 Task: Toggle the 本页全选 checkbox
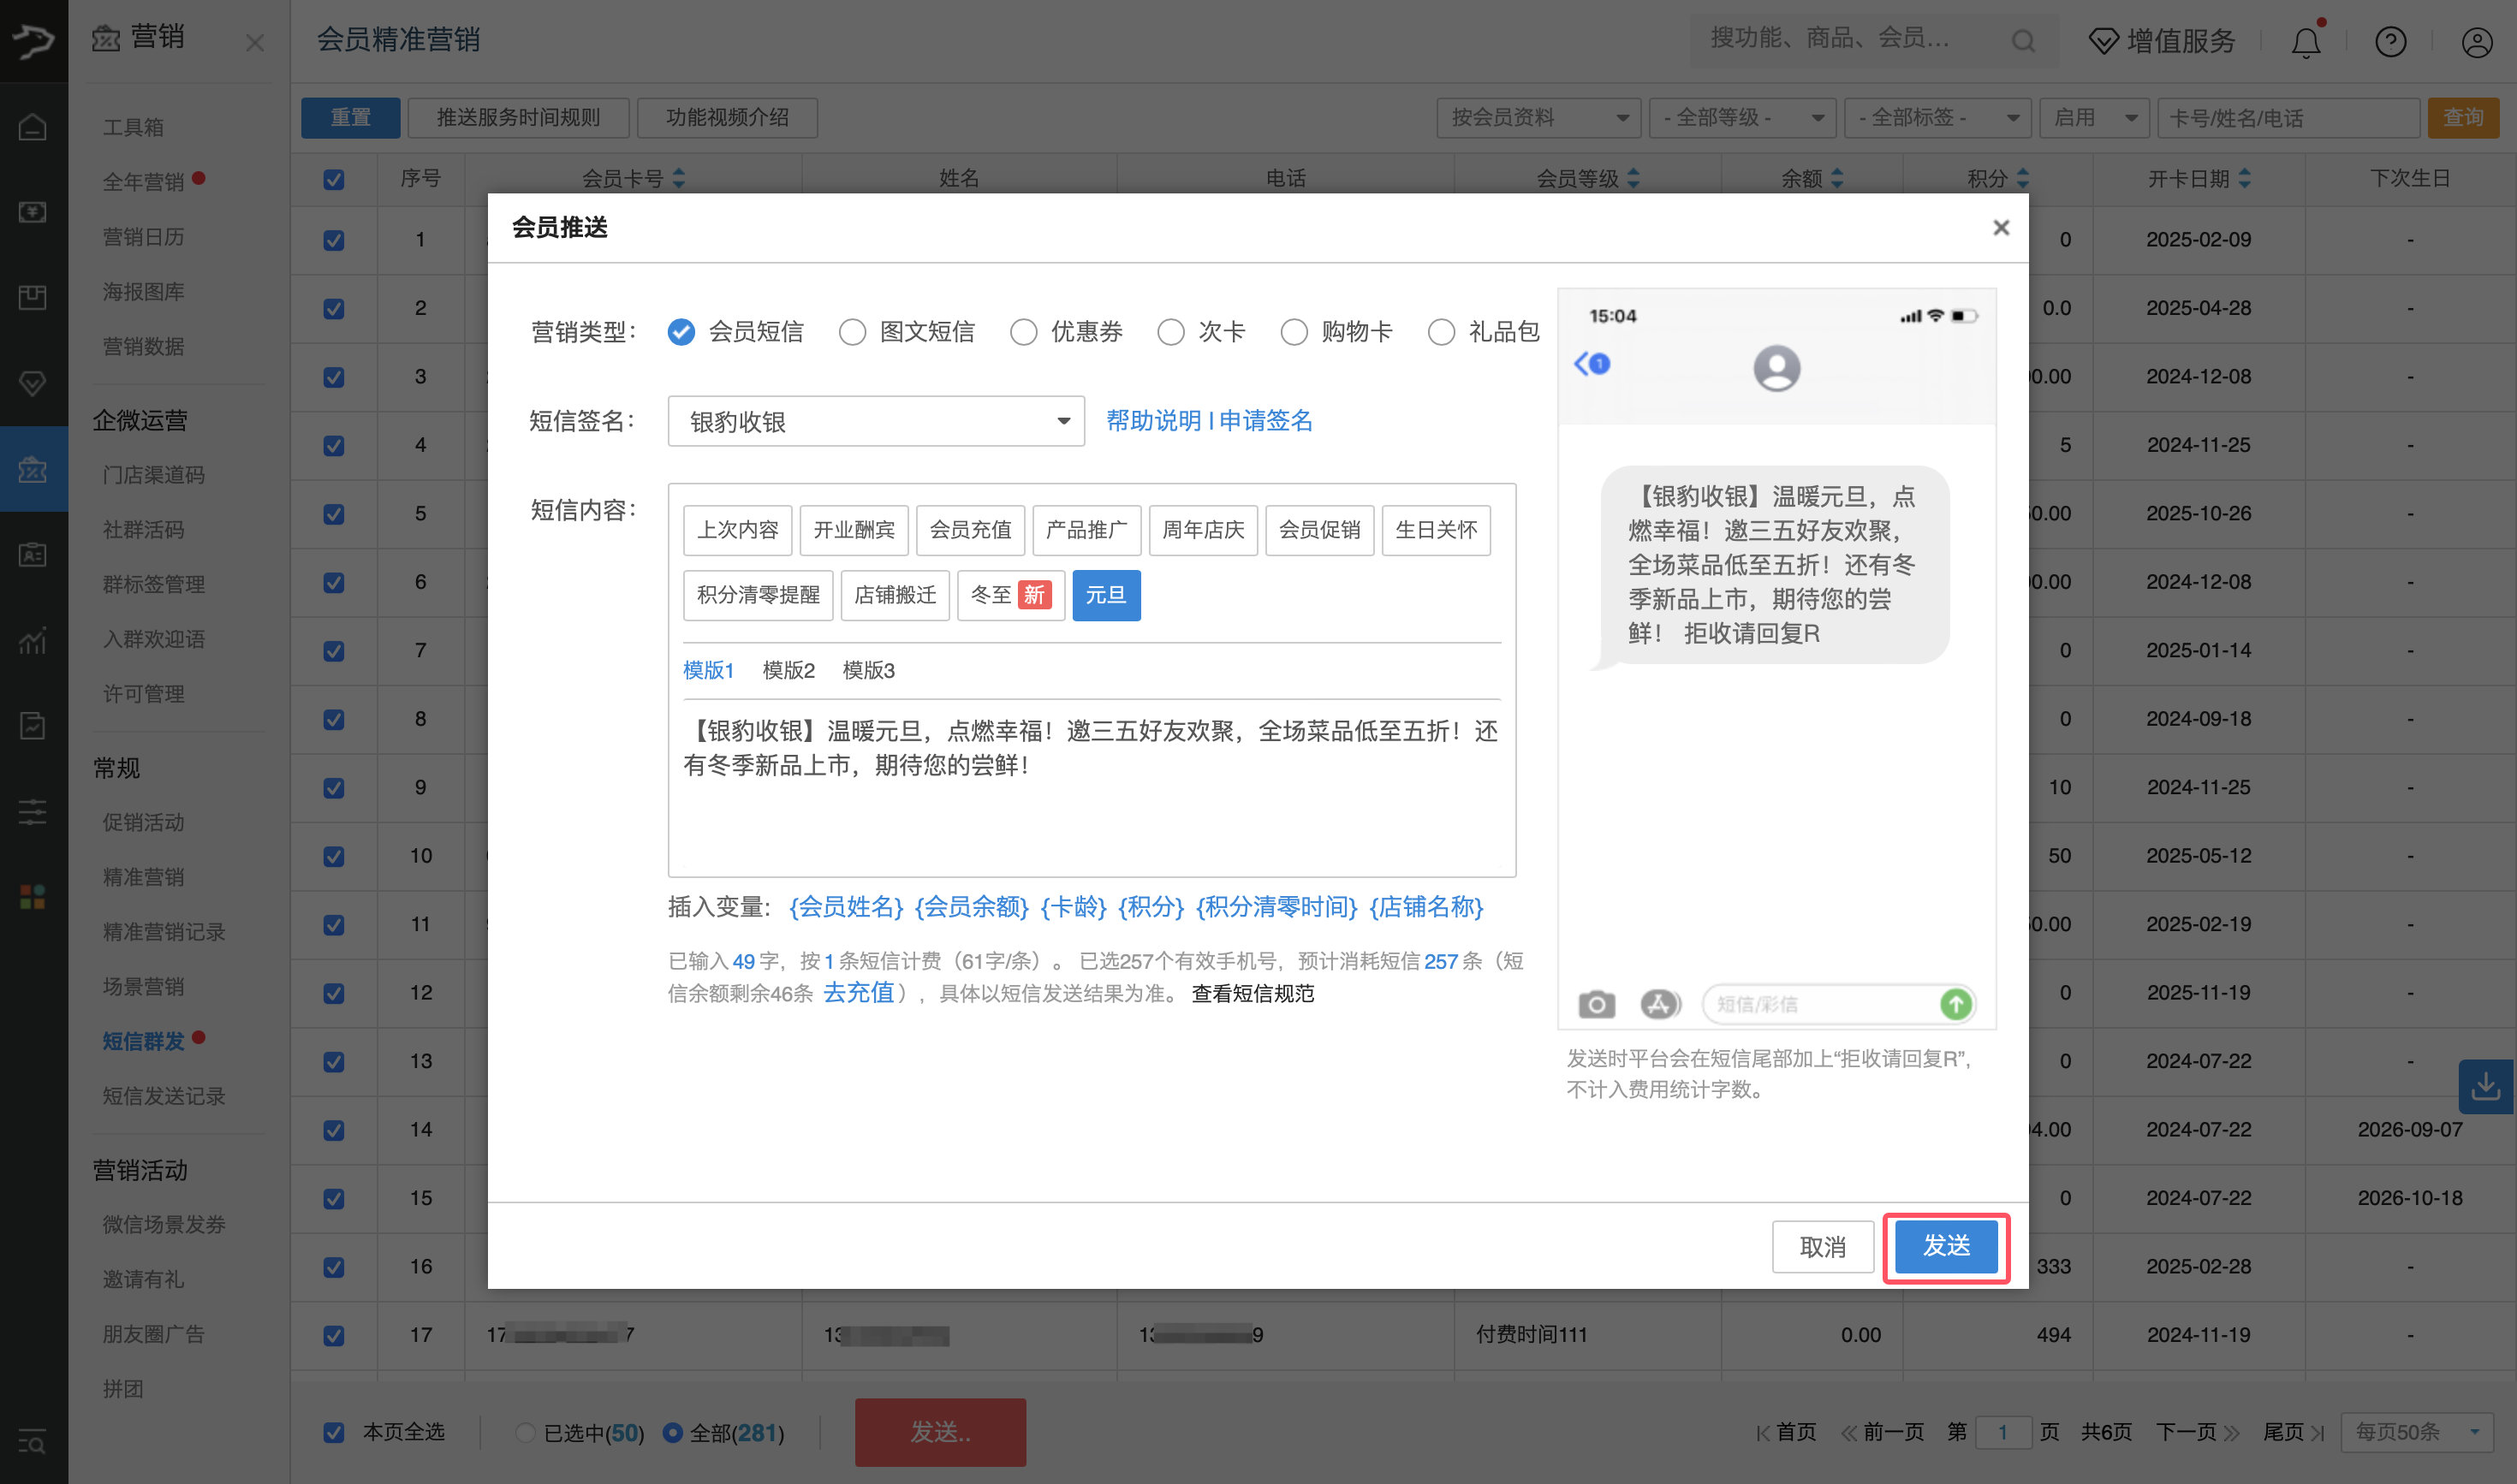coord(333,1432)
